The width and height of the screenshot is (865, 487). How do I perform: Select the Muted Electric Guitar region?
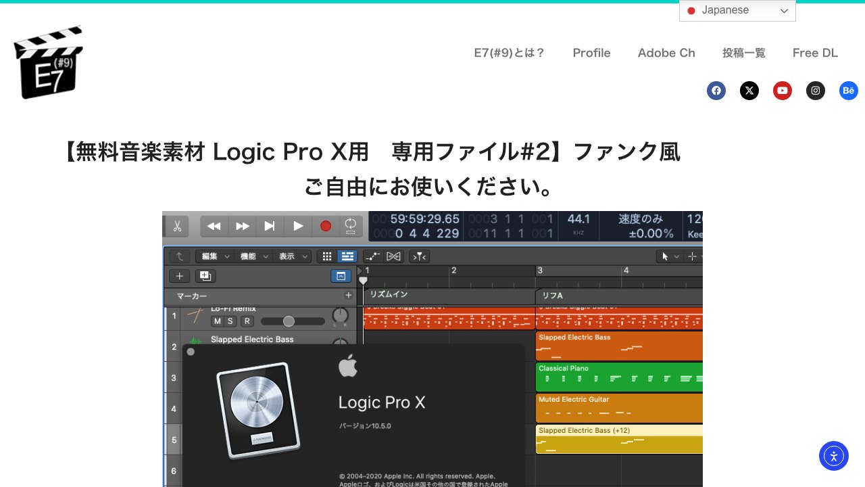pos(619,408)
